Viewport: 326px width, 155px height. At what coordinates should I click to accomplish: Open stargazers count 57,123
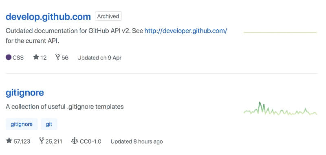coord(22,142)
